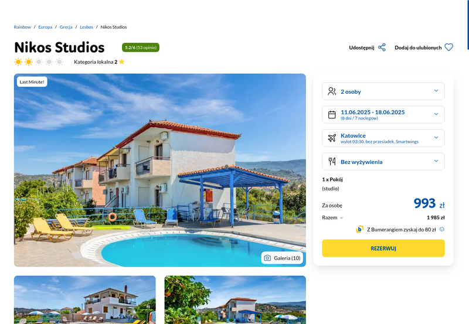Open the 11.06.2025 - 18.06.2025 date dropdown
Screen dimensions: 469x324
(383, 114)
